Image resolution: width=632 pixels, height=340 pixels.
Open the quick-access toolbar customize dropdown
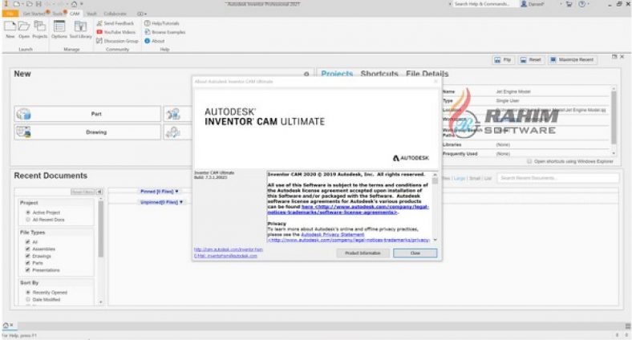(82, 4)
